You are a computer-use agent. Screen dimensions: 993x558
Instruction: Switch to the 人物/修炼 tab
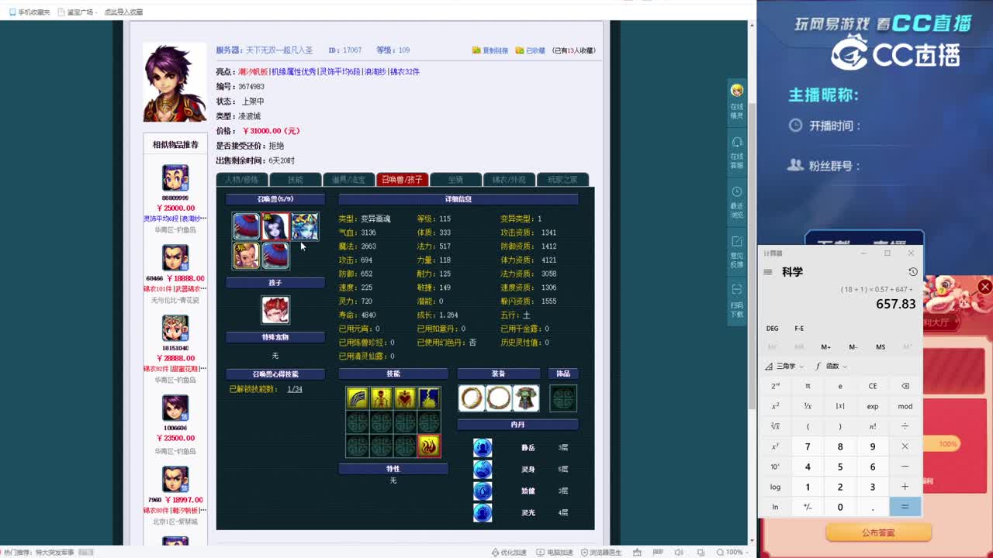point(241,180)
